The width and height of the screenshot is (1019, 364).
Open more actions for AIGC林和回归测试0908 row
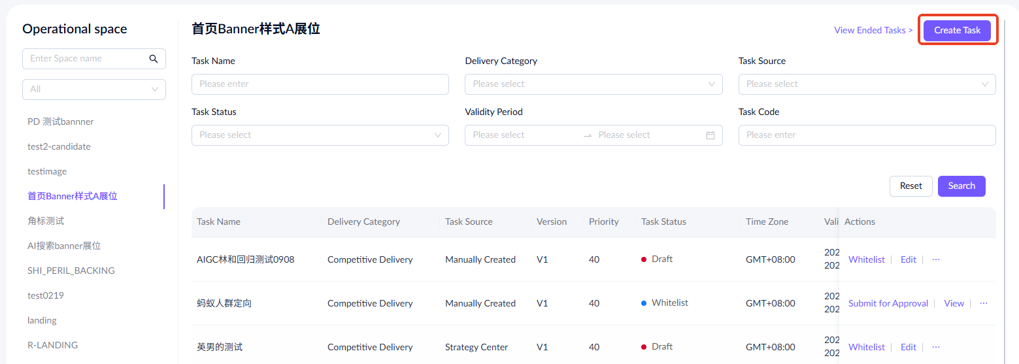pos(936,259)
